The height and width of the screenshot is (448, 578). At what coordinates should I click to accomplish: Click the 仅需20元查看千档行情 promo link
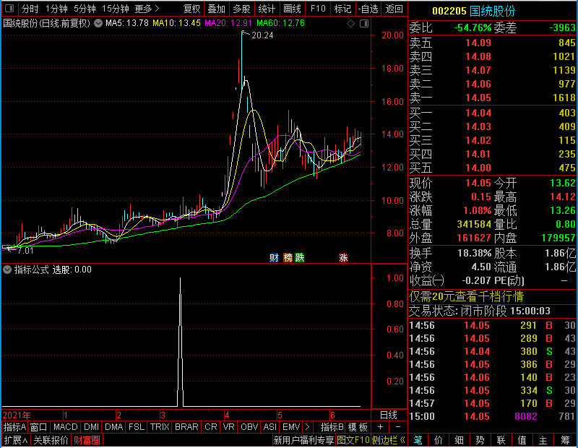[466, 296]
